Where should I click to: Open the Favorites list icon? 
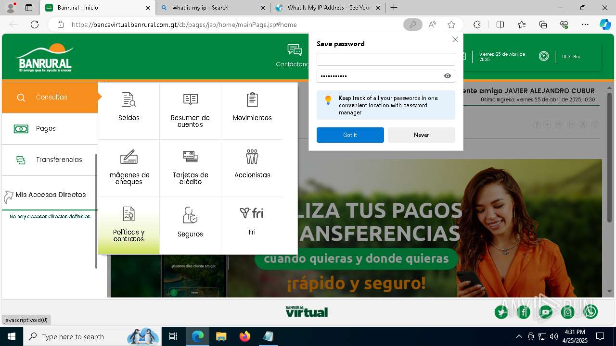coord(522,25)
